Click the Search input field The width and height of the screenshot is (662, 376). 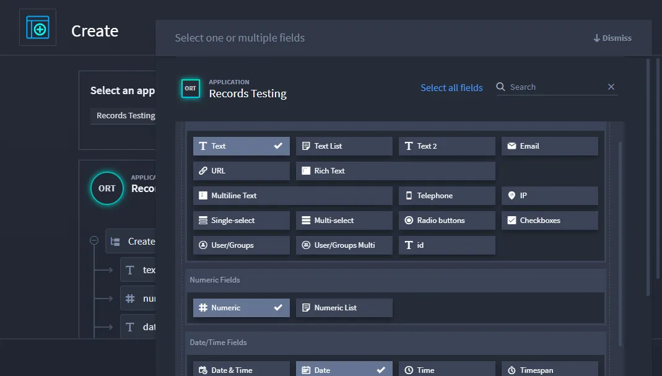pos(557,87)
